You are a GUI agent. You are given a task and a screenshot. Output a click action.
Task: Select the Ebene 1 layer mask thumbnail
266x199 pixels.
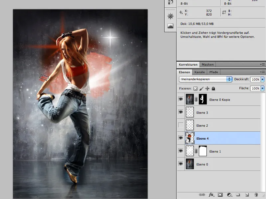tap(202, 151)
